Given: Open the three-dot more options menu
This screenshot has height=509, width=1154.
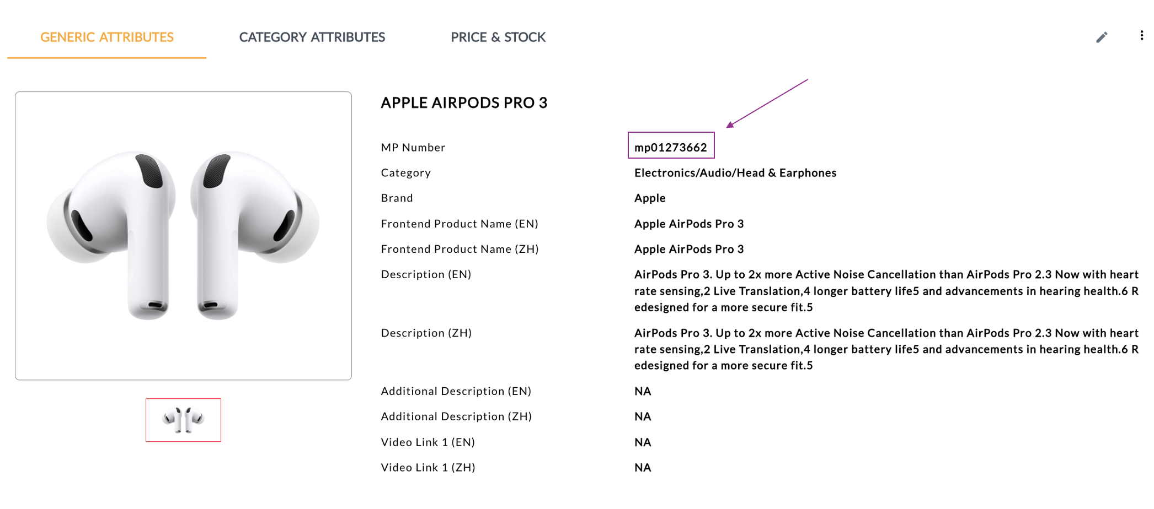Looking at the screenshot, I should click(x=1141, y=36).
